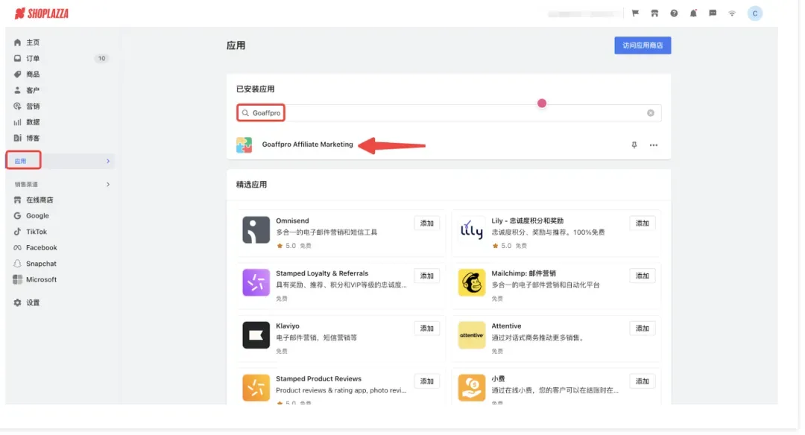This screenshot has height=435, width=805.
Task: Click Stamped Product Reviews icon
Action: tap(256, 388)
